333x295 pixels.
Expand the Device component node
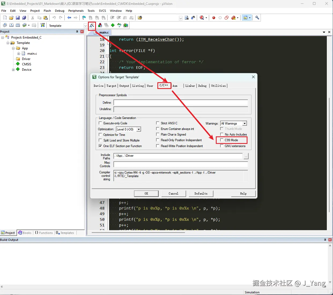click(x=13, y=70)
